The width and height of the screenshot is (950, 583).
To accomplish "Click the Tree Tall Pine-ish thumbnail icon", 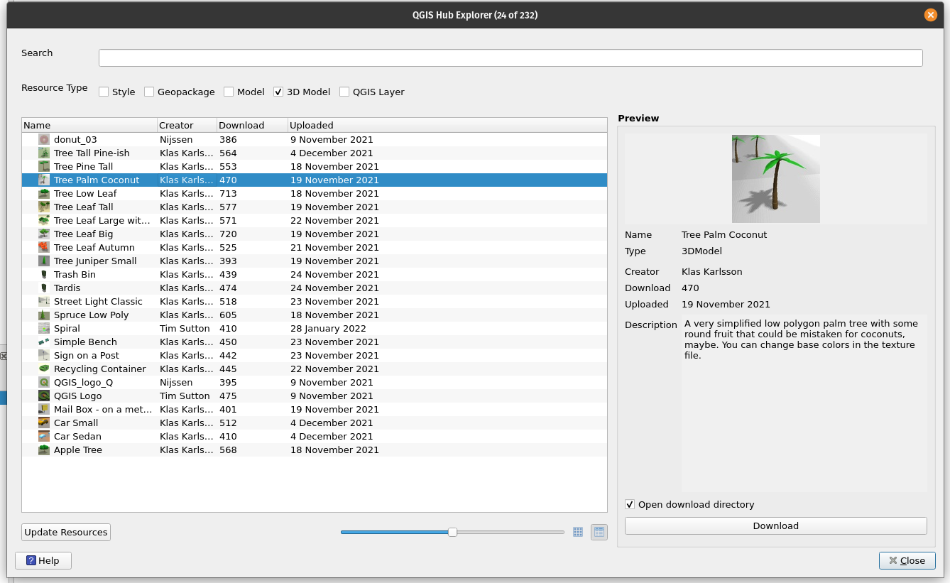I will [44, 153].
